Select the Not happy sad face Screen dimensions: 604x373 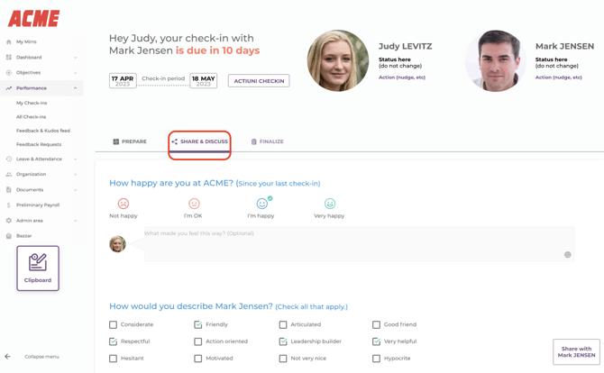point(124,204)
